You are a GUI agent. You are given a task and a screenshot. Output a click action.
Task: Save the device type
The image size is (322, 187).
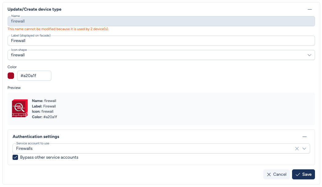303,175
